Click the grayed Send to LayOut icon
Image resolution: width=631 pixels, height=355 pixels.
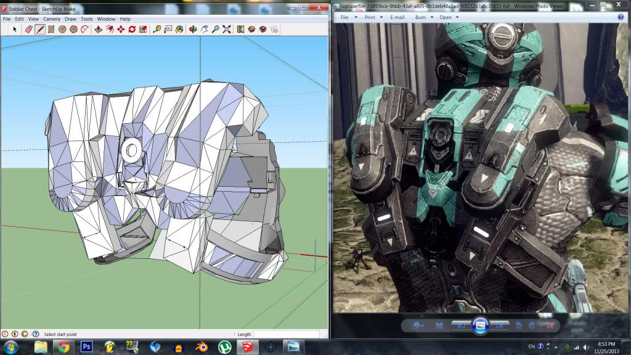coord(274,30)
